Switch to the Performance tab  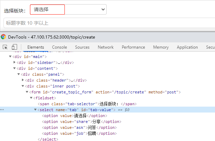click(x=133, y=47)
